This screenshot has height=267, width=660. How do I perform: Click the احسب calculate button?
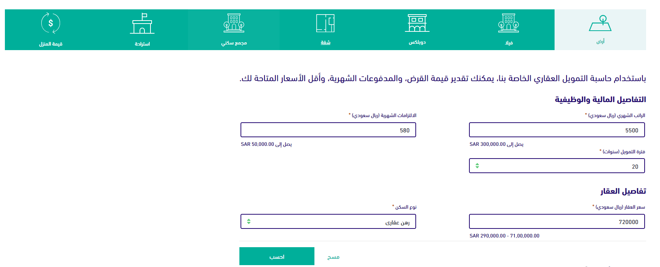(277, 256)
